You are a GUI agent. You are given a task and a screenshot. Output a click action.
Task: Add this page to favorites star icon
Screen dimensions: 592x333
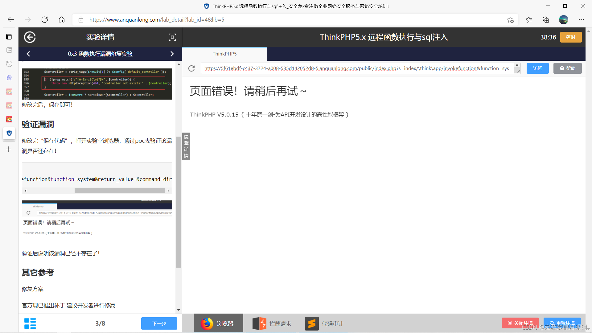tap(510, 20)
